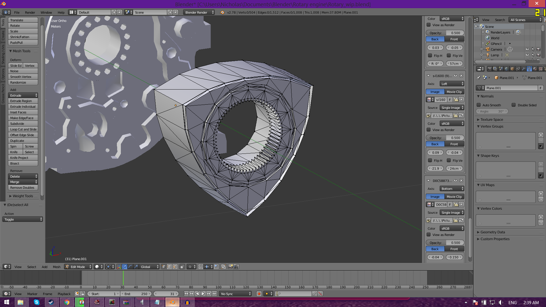Toggle limit selection to visible

182,267
